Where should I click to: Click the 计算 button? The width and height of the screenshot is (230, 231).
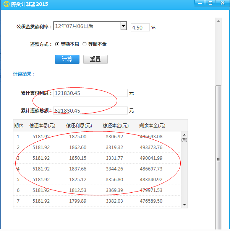[67, 59]
